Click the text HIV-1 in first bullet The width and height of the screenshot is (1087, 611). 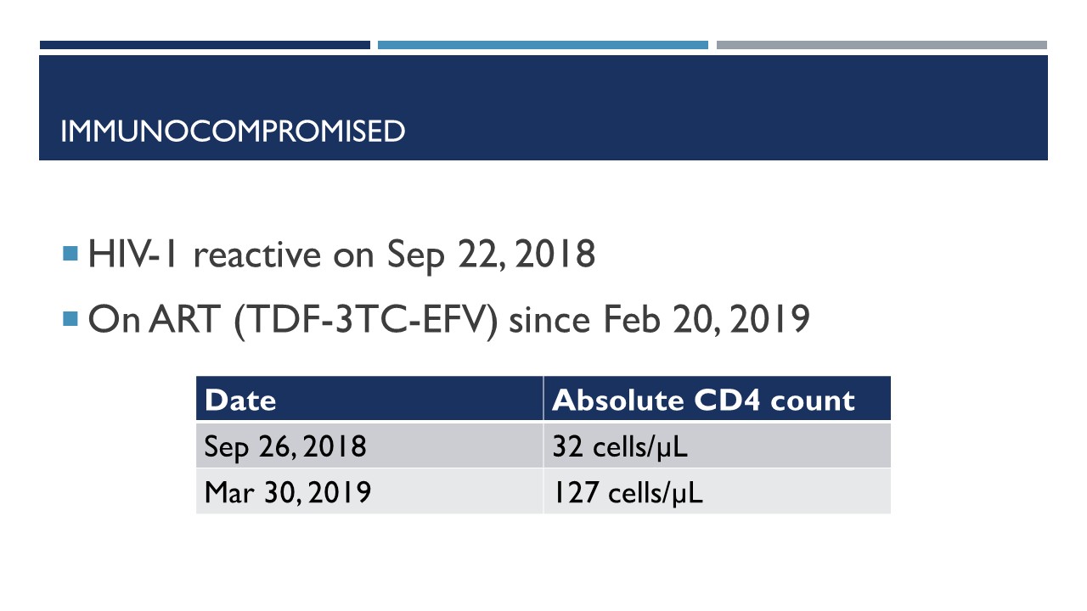point(134,255)
